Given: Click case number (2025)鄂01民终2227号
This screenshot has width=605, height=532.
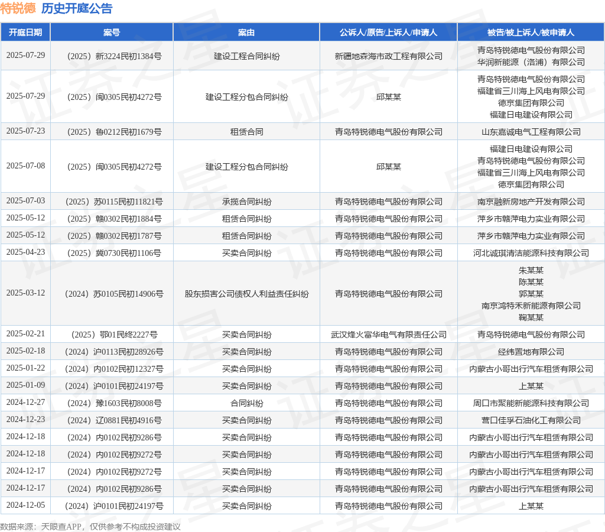Looking at the screenshot, I should point(112,335).
